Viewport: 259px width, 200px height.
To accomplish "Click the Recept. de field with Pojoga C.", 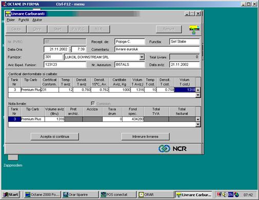I will [130, 41].
